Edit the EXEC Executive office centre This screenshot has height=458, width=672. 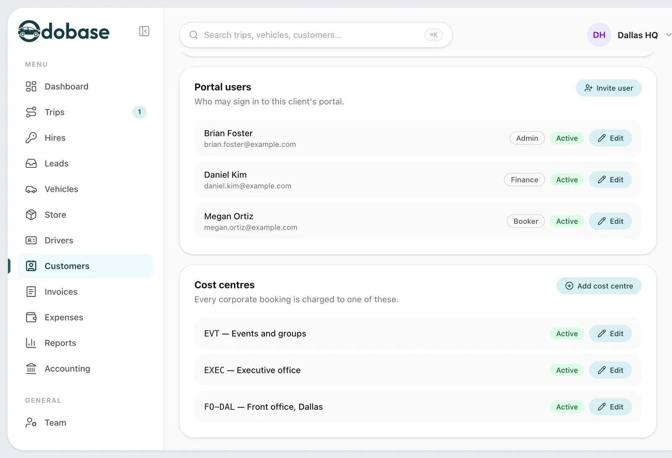point(610,370)
